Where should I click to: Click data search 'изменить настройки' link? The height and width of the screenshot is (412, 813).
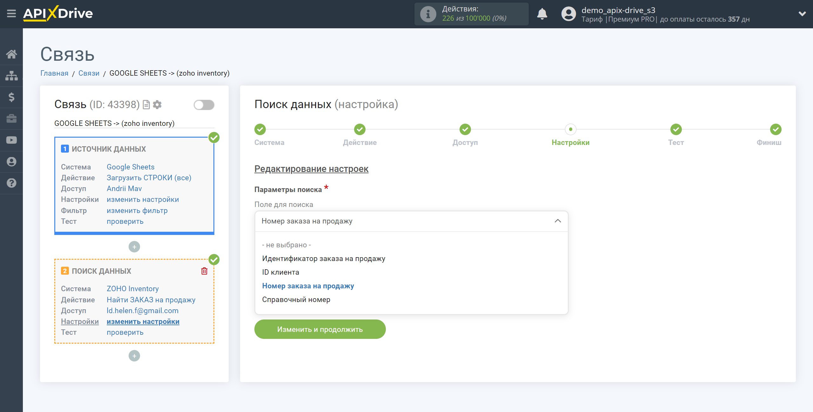point(143,321)
